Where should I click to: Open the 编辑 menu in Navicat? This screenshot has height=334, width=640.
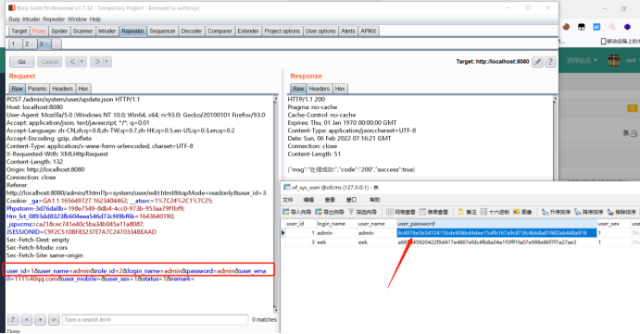pos(308,200)
